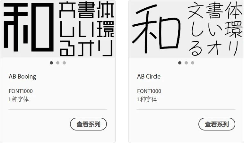This screenshot has height=143, width=244.
Task: Select second carousel dot under AB Booing preview
Action: [58, 63]
